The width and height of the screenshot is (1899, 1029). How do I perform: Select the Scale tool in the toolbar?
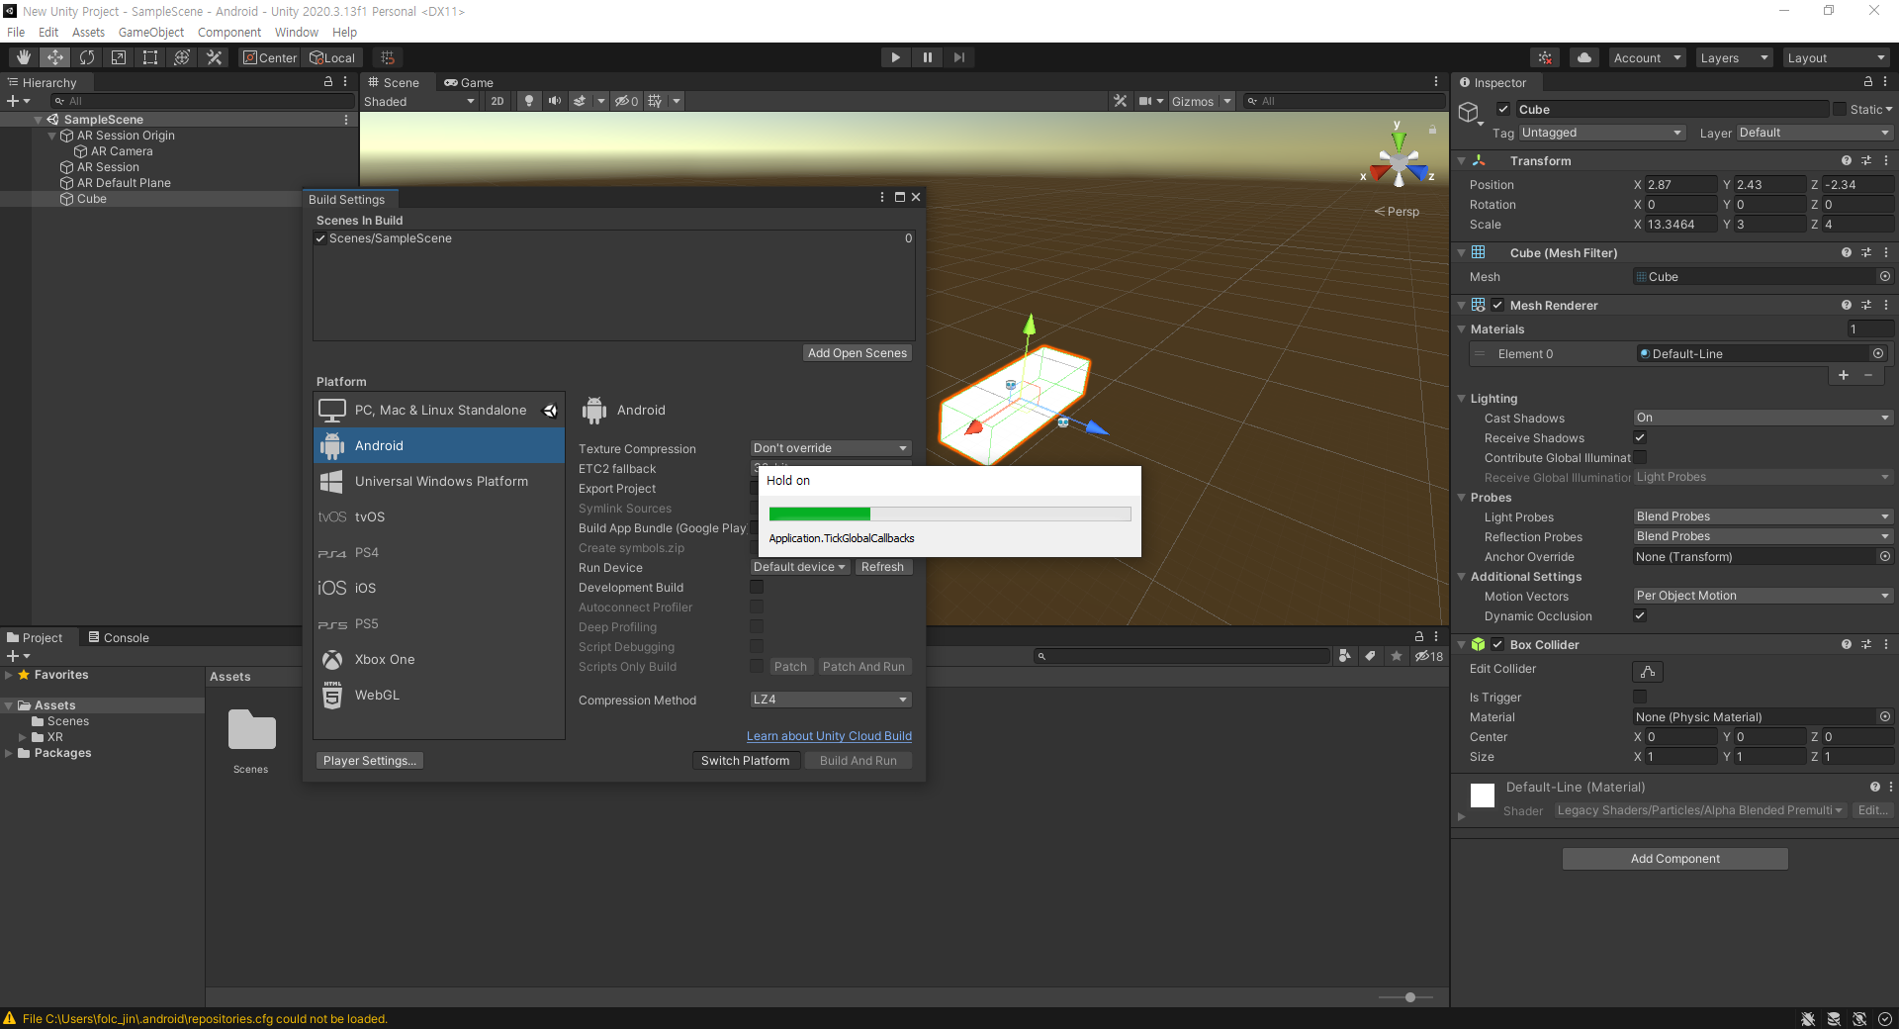119,57
